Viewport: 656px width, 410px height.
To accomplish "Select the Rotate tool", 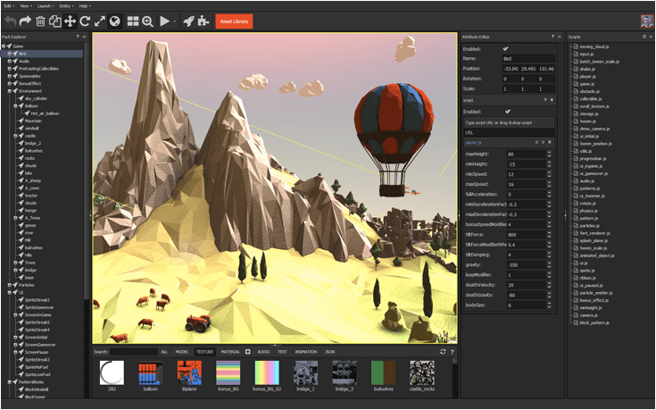I will point(85,21).
